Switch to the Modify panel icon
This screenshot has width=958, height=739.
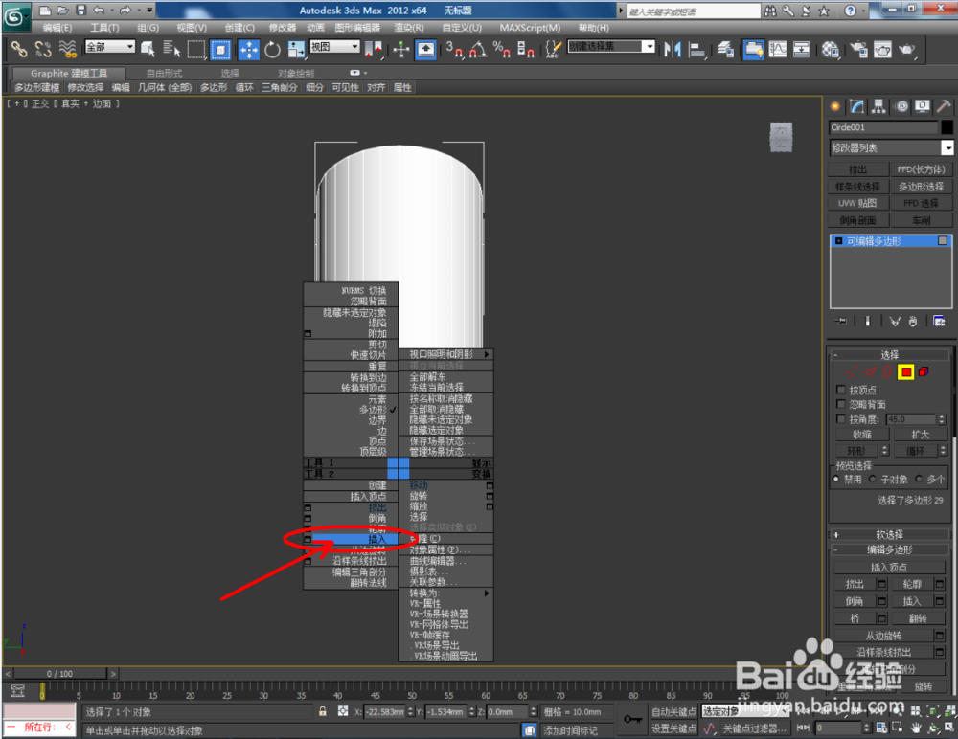pos(856,107)
